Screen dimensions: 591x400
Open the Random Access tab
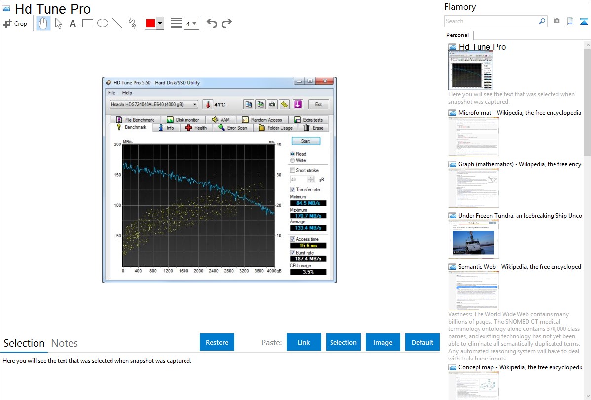pos(262,120)
